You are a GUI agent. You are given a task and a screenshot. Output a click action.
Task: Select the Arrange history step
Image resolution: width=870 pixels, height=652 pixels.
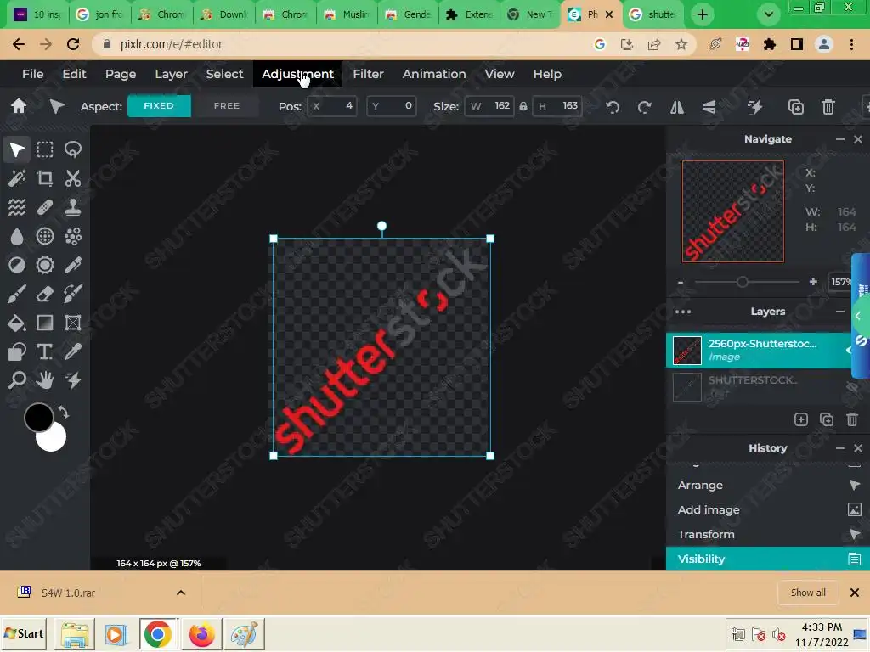click(768, 485)
